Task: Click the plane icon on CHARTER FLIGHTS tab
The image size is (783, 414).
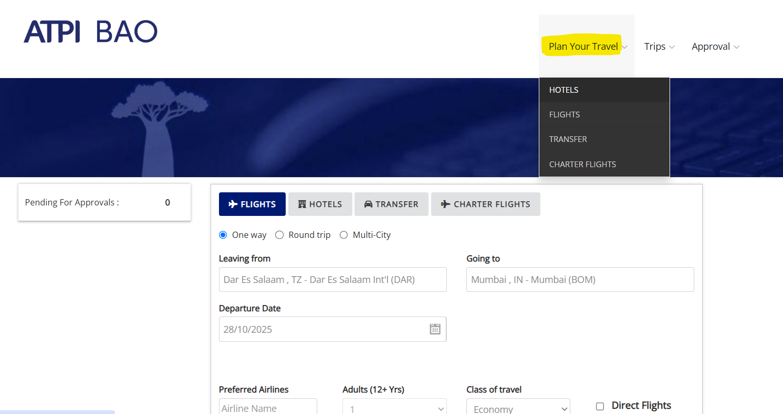Action: click(444, 204)
